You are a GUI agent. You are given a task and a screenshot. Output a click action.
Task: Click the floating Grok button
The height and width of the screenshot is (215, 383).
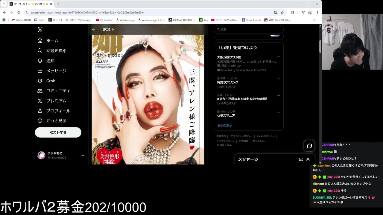pyautogui.click(x=309, y=146)
